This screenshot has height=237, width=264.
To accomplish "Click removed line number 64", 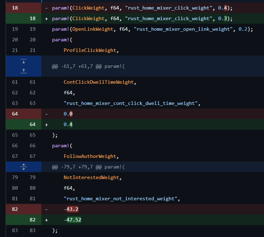I will (x=15, y=114).
